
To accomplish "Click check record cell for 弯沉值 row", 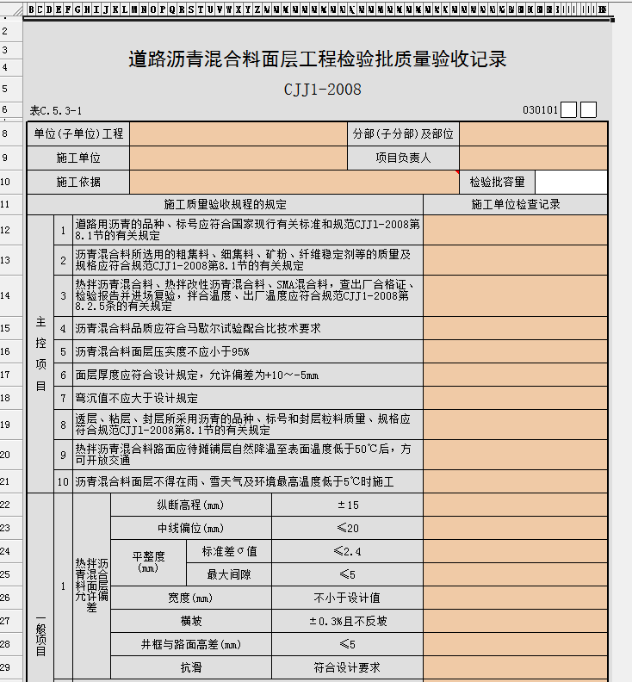I will tap(516, 398).
